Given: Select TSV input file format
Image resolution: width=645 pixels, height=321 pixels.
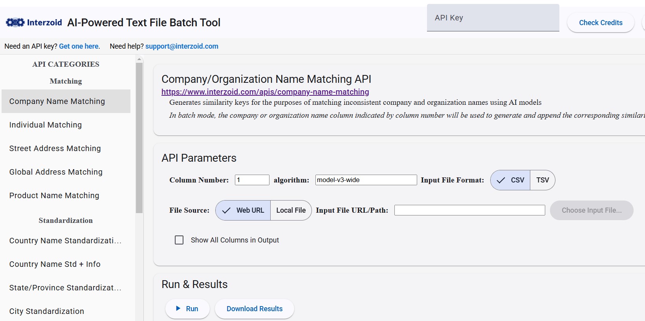Looking at the screenshot, I should [542, 180].
